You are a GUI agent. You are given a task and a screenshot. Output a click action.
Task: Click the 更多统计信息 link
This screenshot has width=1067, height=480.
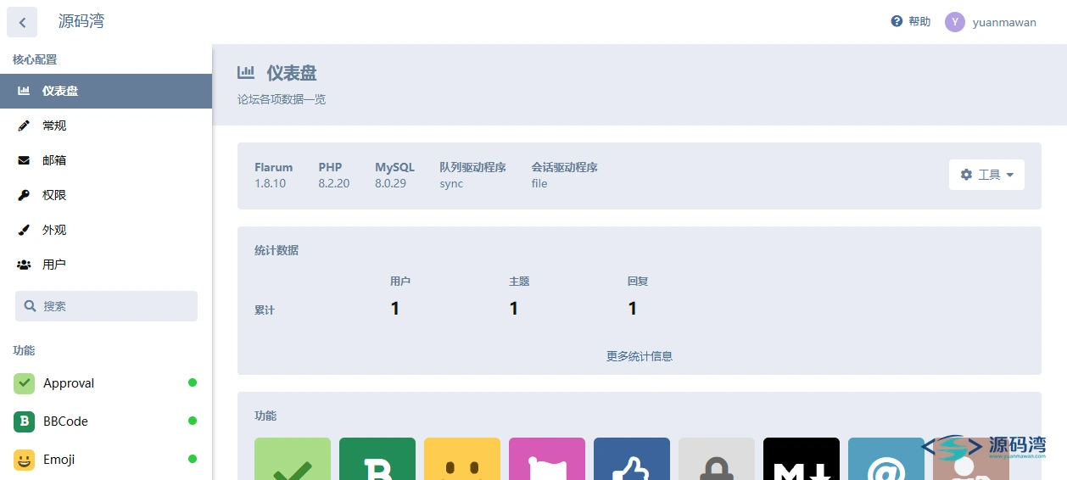(640, 356)
